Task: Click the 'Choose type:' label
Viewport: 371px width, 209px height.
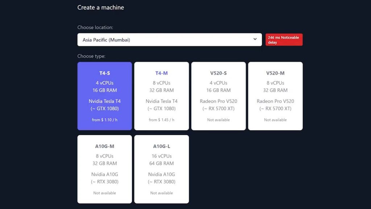Action: 91,56
